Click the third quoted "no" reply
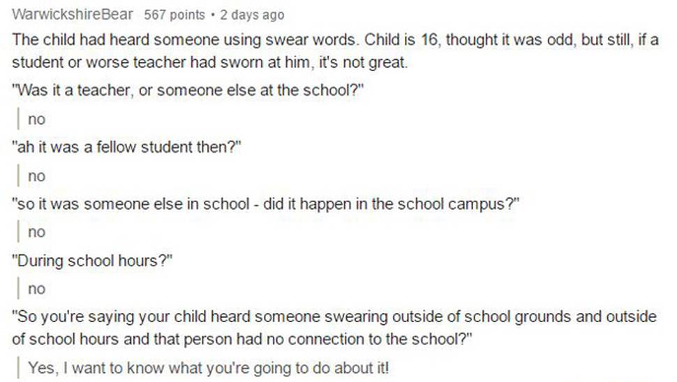This screenshot has width=677, height=382. click(37, 232)
